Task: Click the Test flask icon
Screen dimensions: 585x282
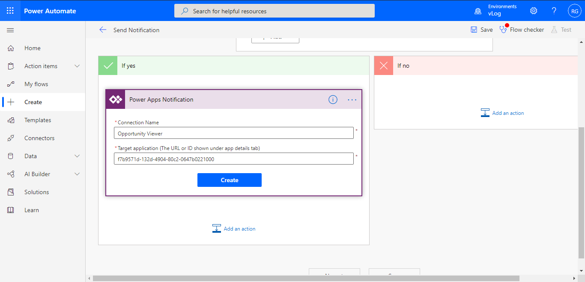Action: pos(554,30)
